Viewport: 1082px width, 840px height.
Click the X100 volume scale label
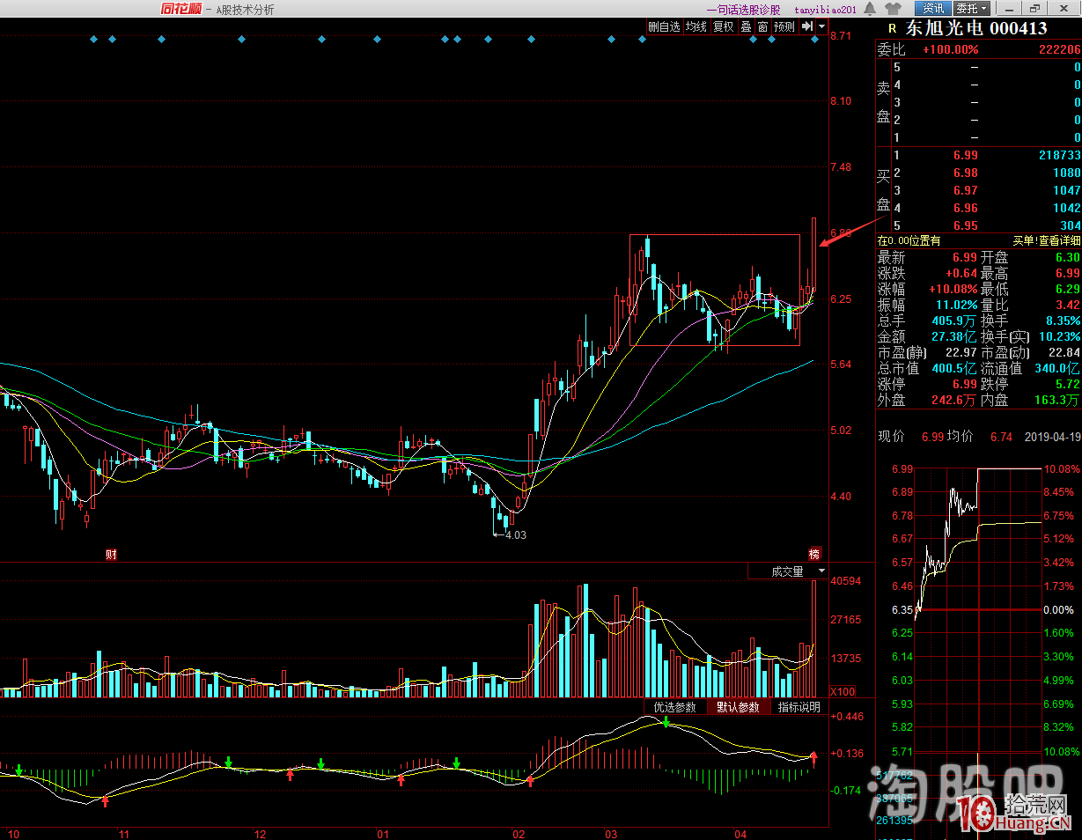843,691
